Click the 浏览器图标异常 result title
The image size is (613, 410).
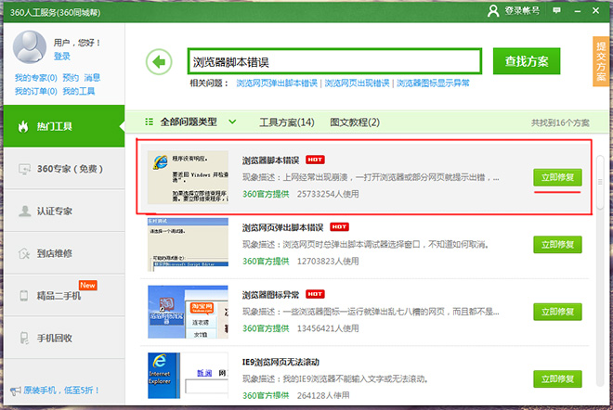click(270, 294)
